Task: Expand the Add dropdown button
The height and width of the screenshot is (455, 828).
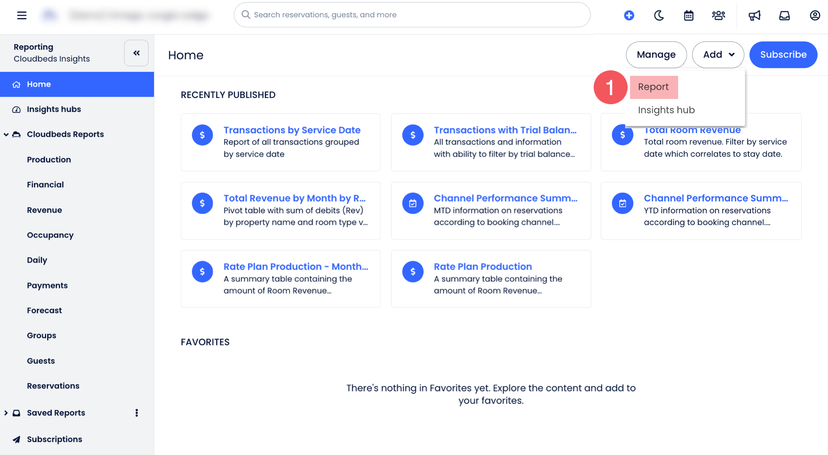Action: (x=718, y=55)
